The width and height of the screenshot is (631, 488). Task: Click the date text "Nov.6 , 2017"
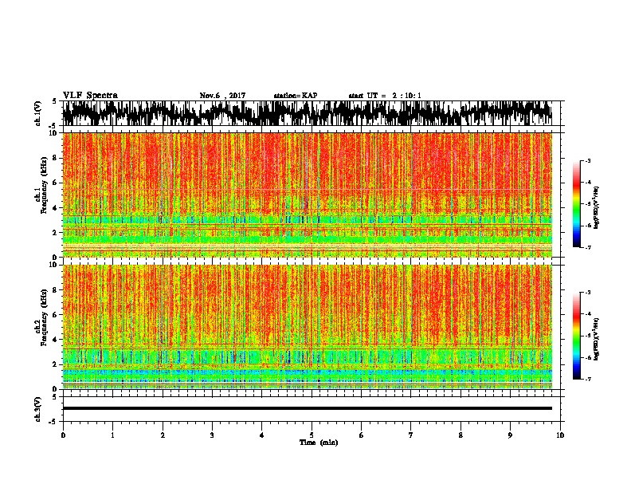222,96
